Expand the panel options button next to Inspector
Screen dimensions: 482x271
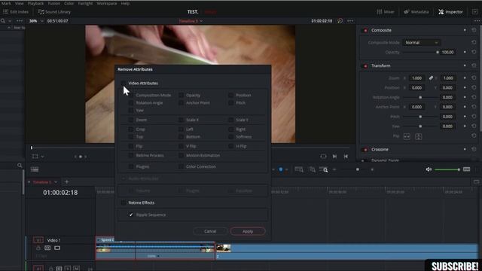pos(474,12)
